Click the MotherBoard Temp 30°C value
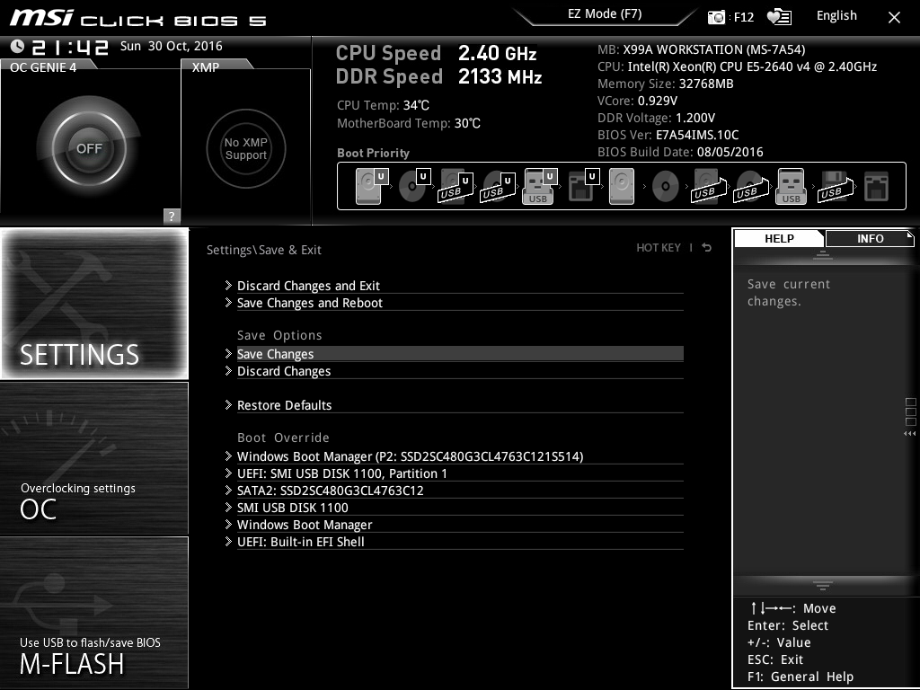 (467, 123)
